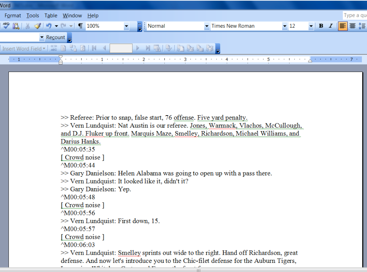367x272 pixels.
Task: Open the Format menu
Action: (x=13, y=16)
